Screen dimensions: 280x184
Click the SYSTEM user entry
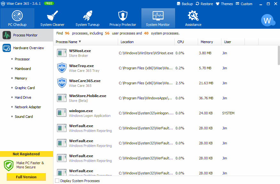228,113
